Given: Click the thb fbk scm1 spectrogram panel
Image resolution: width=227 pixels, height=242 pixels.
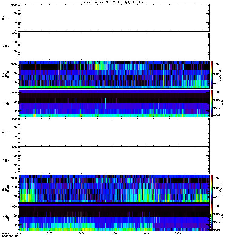Looking at the screenshot, I should point(114,103).
